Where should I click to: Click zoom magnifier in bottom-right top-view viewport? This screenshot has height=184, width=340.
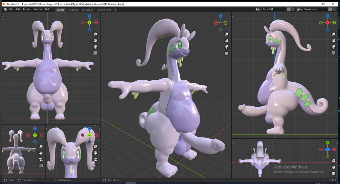click(x=334, y=161)
